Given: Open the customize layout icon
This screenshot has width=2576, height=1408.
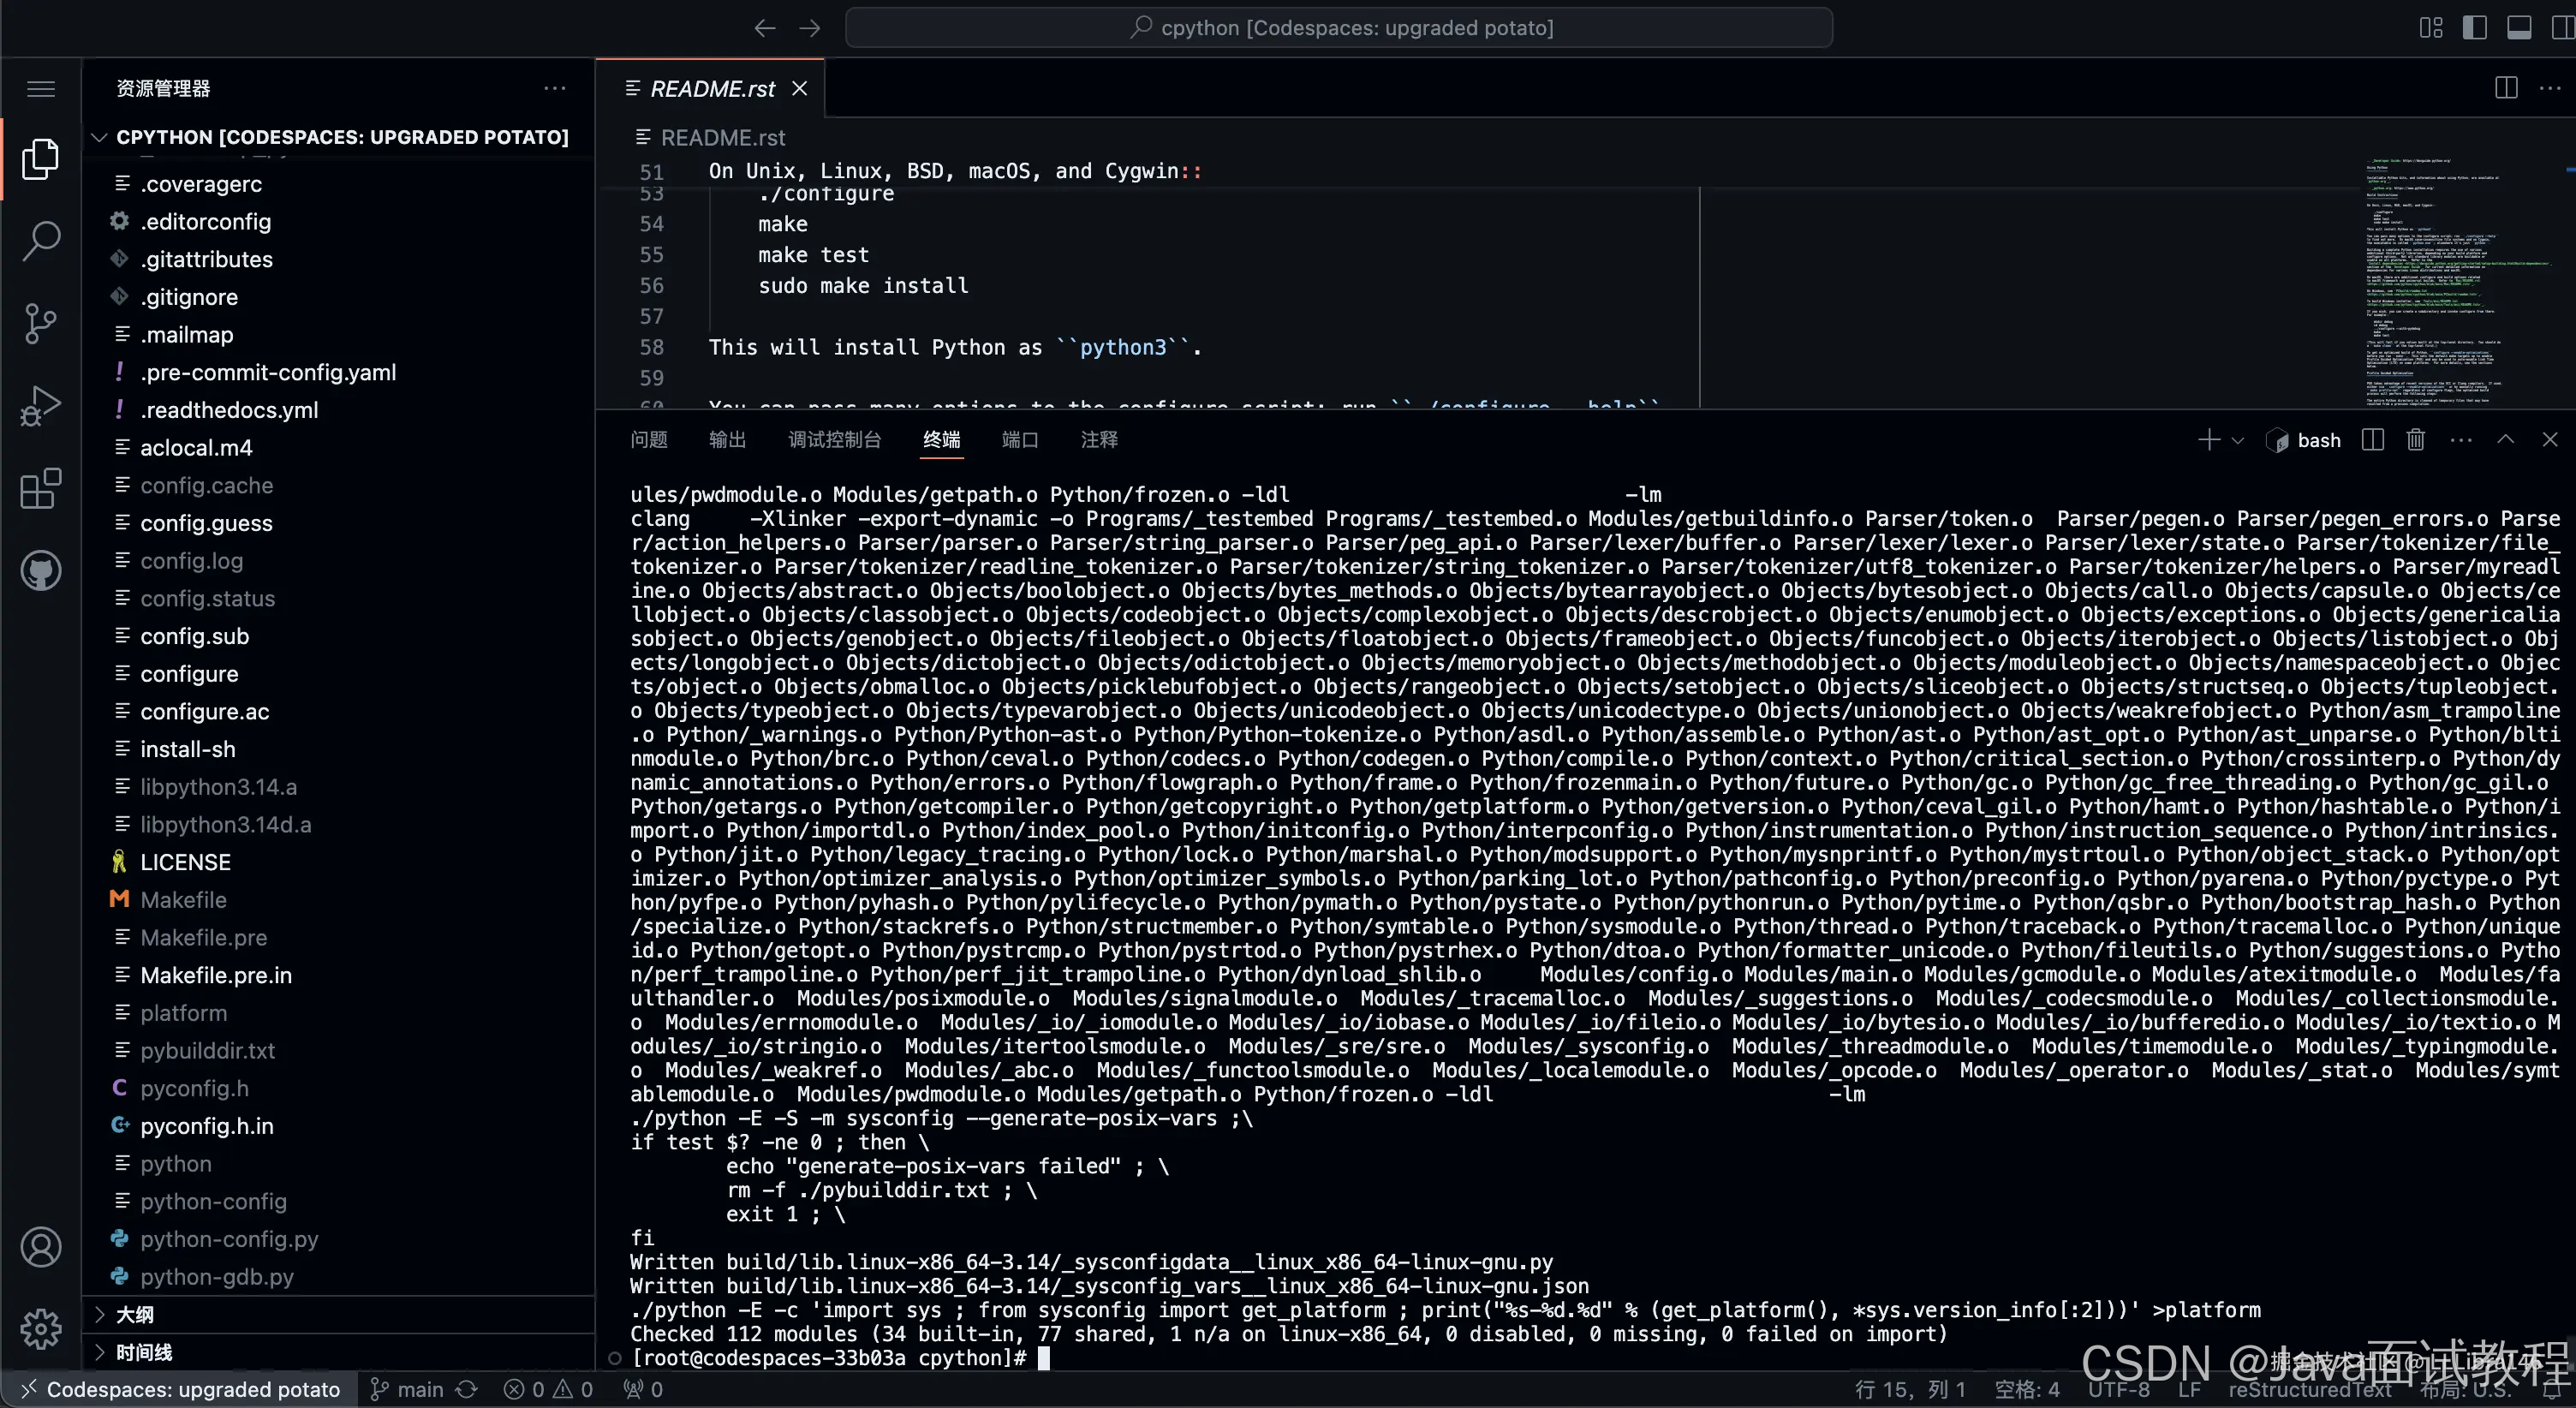Looking at the screenshot, I should pyautogui.click(x=2431, y=28).
